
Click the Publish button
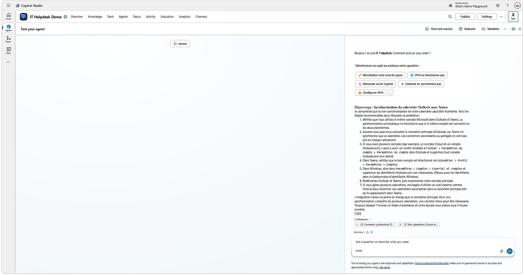465,17
